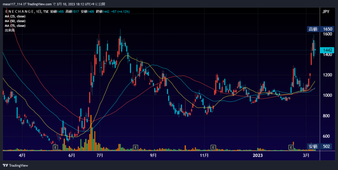Click the 4月 date axis label
This screenshot has height=170, width=338.
pyautogui.click(x=22, y=156)
